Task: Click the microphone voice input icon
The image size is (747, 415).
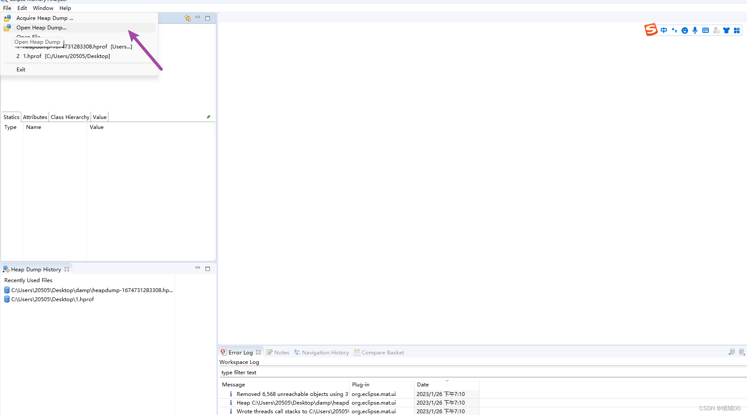Action: pyautogui.click(x=695, y=30)
